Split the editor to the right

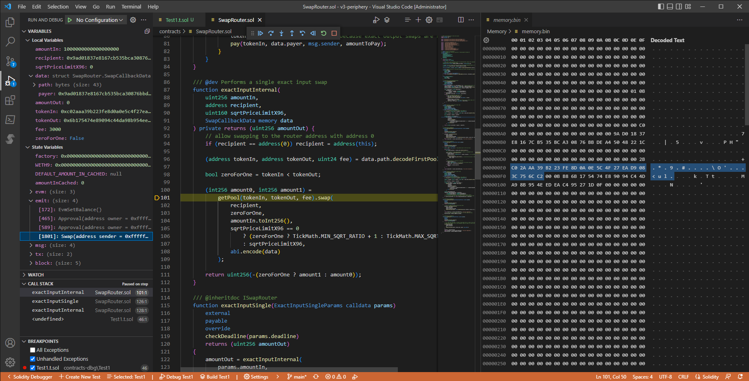(461, 20)
